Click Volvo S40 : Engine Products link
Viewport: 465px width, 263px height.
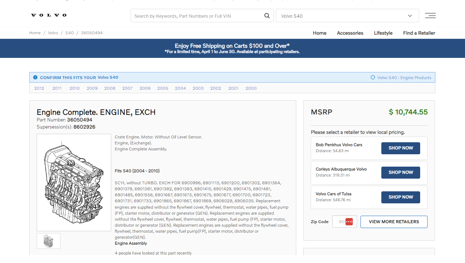404,78
